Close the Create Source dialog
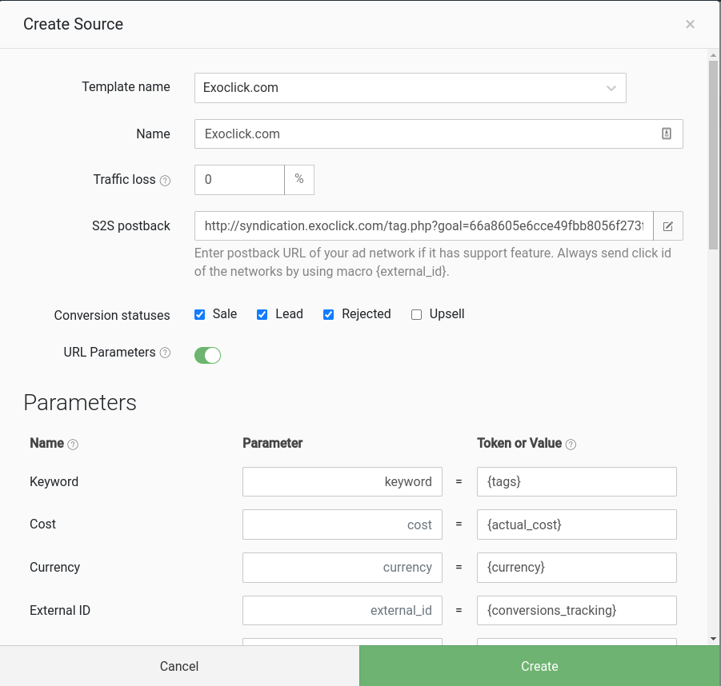 click(690, 24)
